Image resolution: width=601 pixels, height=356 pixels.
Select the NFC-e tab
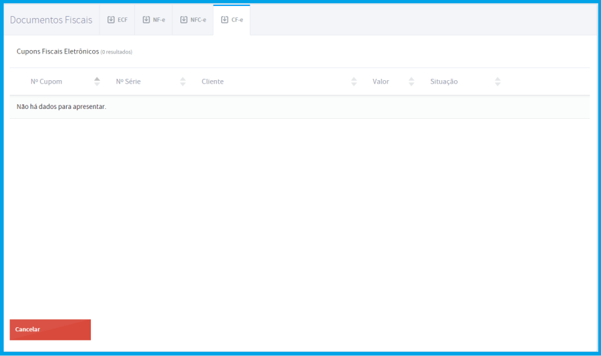click(193, 20)
